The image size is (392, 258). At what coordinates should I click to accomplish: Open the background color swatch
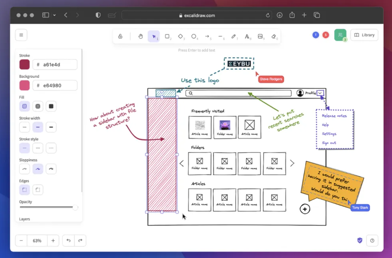pos(25,85)
